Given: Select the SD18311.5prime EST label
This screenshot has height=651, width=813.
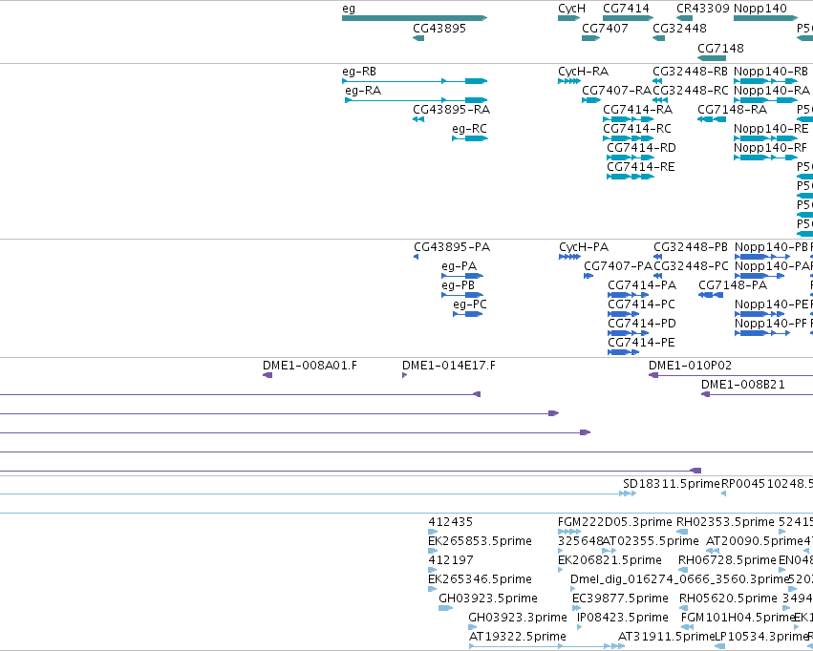Looking at the screenshot, I should pos(672,484).
